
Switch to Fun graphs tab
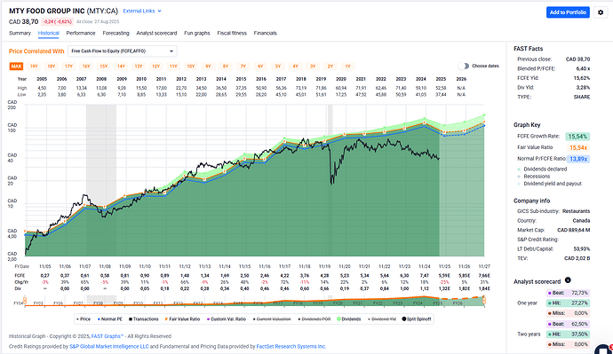point(197,33)
